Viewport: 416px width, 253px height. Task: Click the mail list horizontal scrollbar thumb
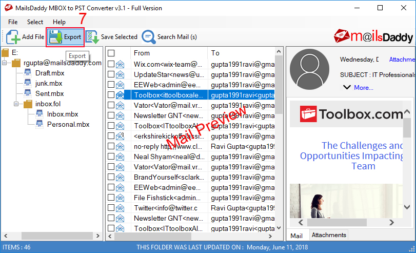point(153,236)
